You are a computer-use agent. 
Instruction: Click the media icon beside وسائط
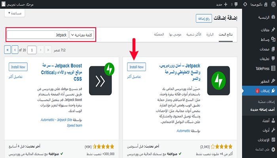[x=273, y=39]
